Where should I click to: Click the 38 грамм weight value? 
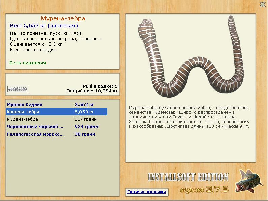tap(85, 134)
